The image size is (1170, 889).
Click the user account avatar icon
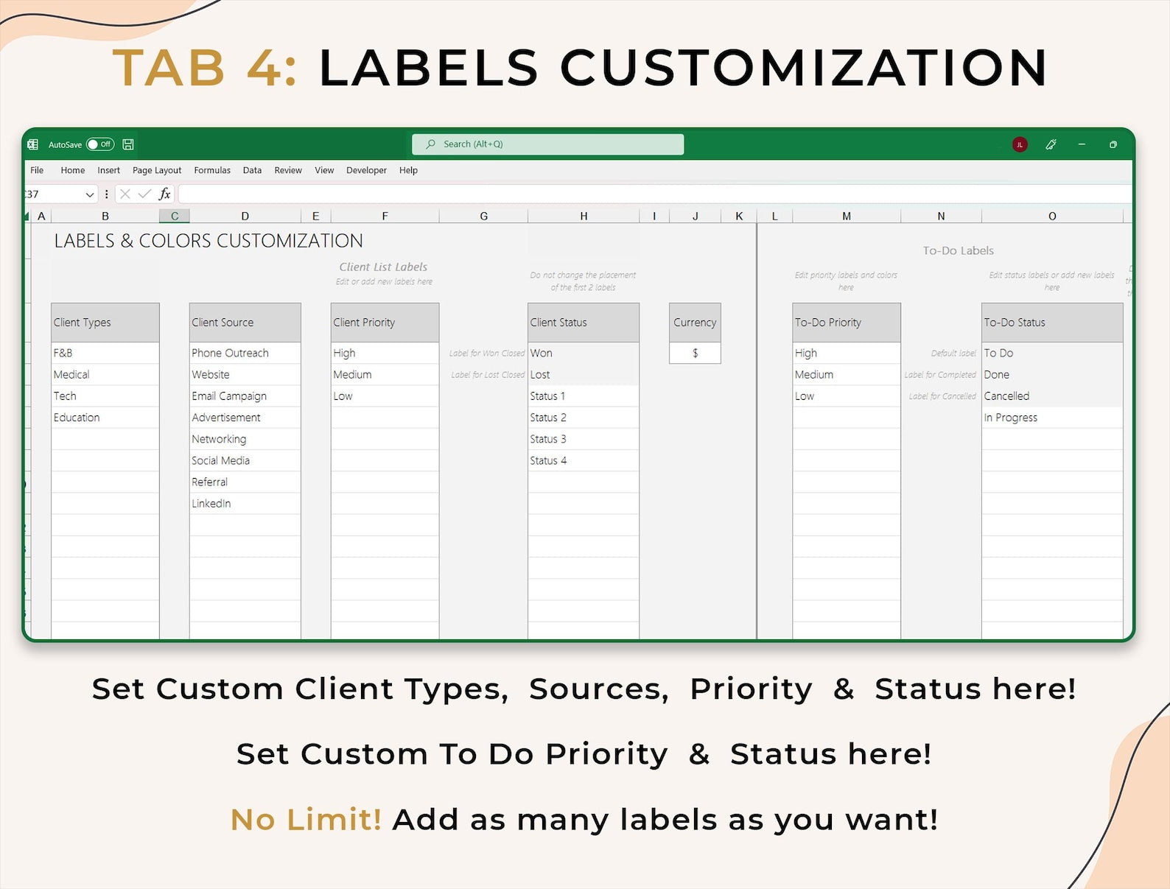tap(1020, 144)
